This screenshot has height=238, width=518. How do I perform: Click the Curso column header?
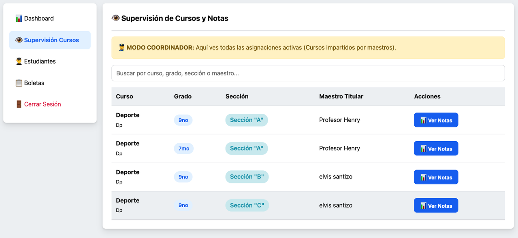tap(124, 96)
